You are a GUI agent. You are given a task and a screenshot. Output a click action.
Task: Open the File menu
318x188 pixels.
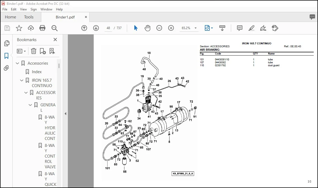pos(5,9)
